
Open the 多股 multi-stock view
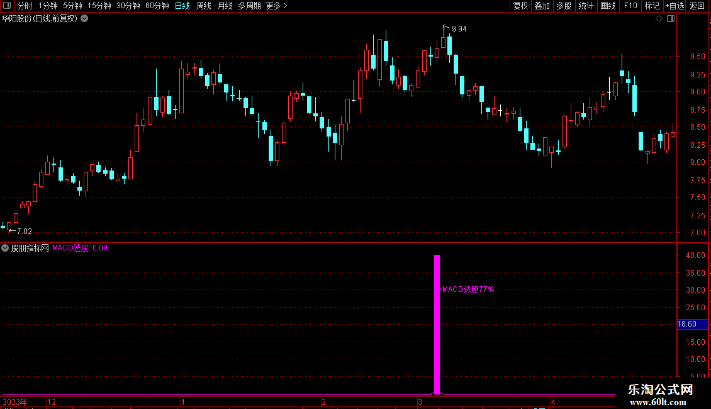point(564,6)
